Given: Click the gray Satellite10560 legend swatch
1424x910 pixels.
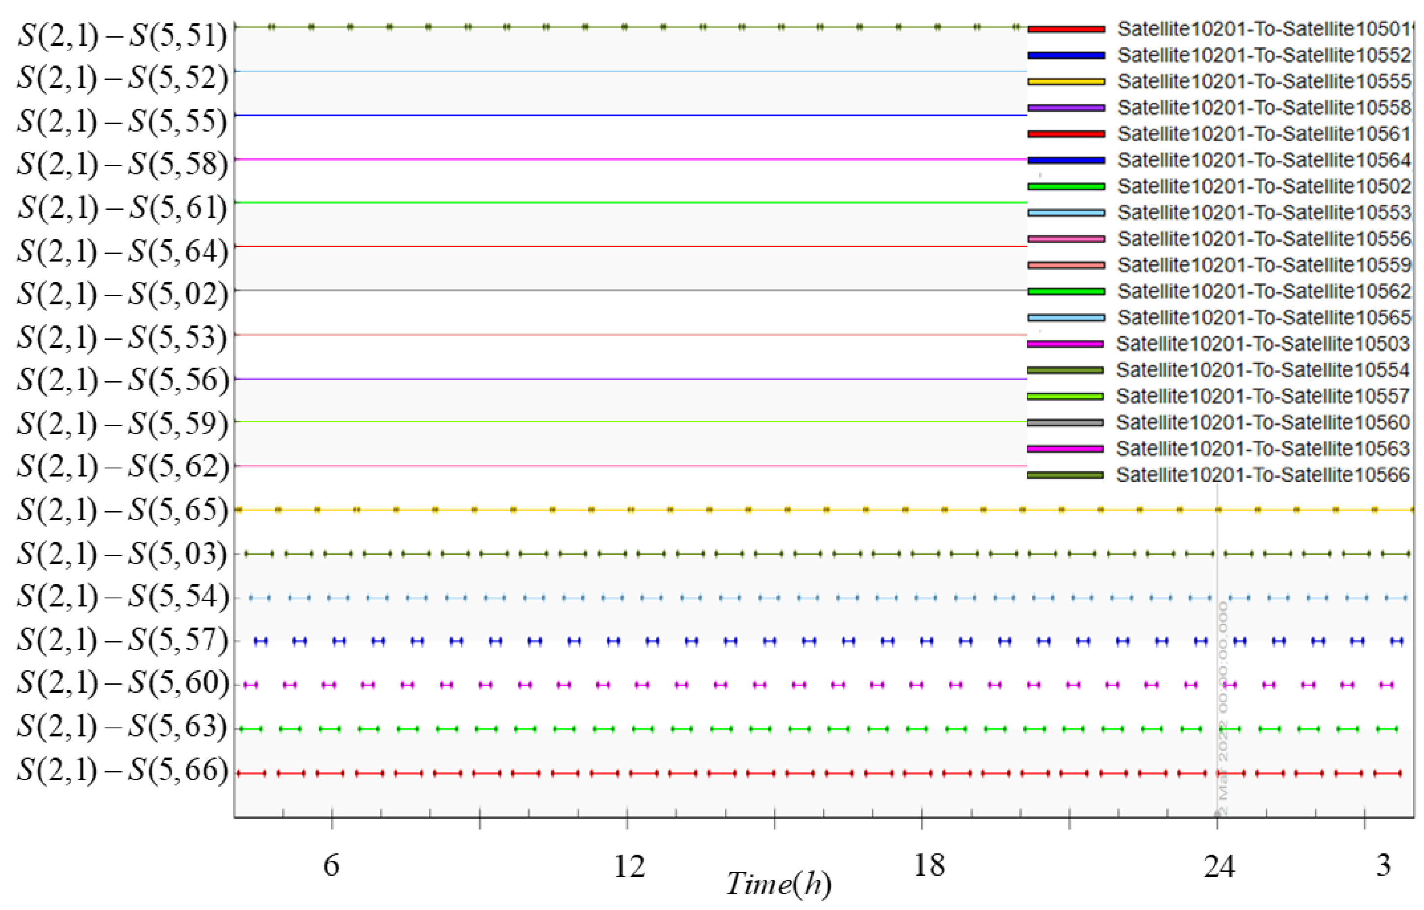Looking at the screenshot, I should coord(1065,423).
